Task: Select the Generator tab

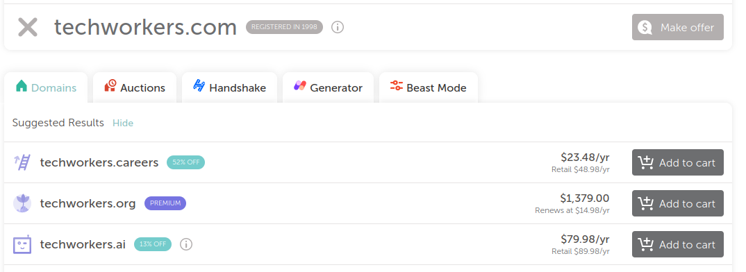Action: point(328,87)
